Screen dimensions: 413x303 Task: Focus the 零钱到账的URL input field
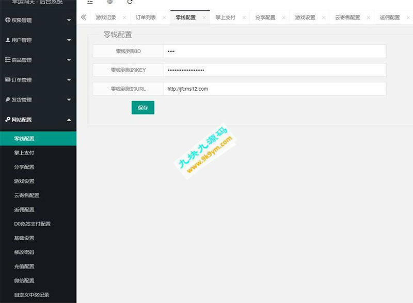pos(275,89)
